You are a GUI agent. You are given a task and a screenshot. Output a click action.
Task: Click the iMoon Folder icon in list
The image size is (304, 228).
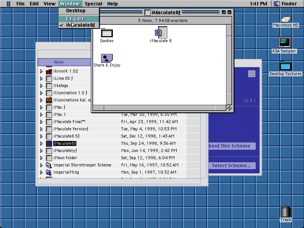(49, 158)
